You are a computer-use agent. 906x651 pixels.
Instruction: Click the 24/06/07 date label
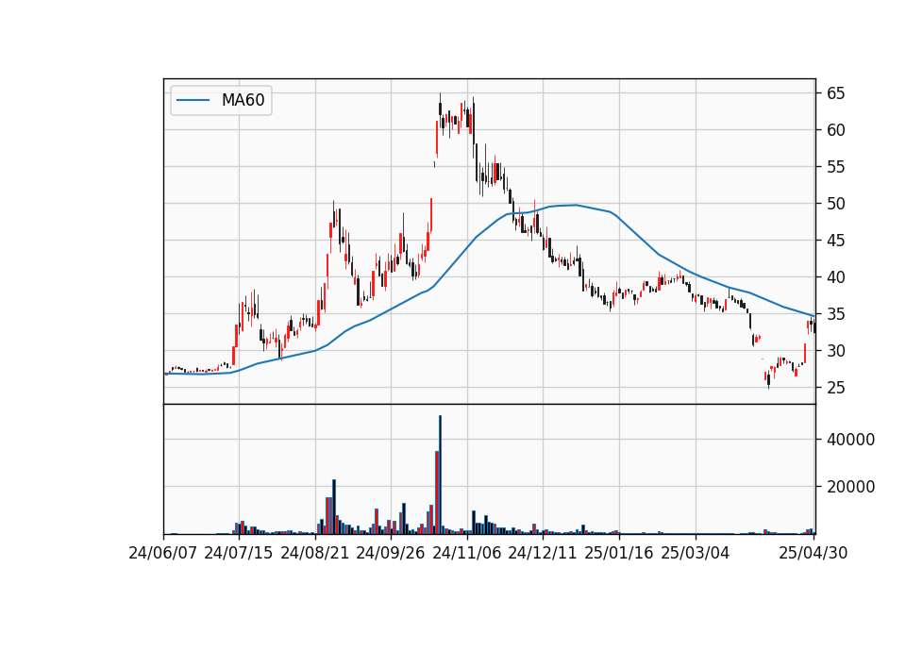click(x=163, y=553)
